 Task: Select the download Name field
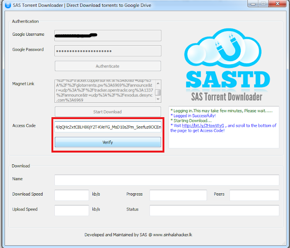click(166, 180)
